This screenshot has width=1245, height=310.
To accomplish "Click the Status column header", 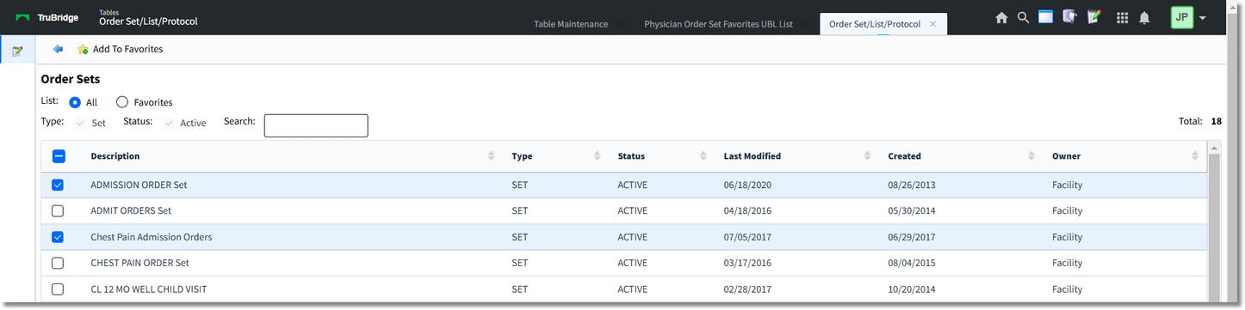I will click(631, 156).
